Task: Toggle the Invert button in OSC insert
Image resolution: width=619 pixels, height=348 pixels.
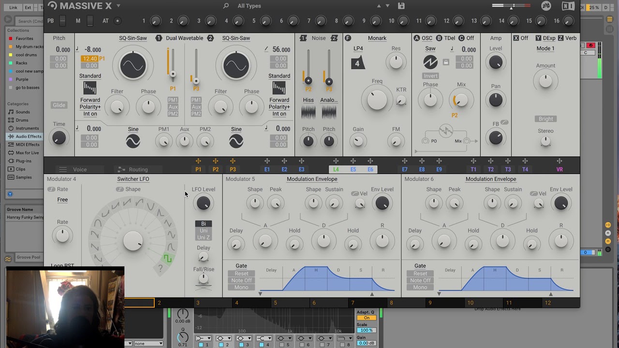Action: 430,76
